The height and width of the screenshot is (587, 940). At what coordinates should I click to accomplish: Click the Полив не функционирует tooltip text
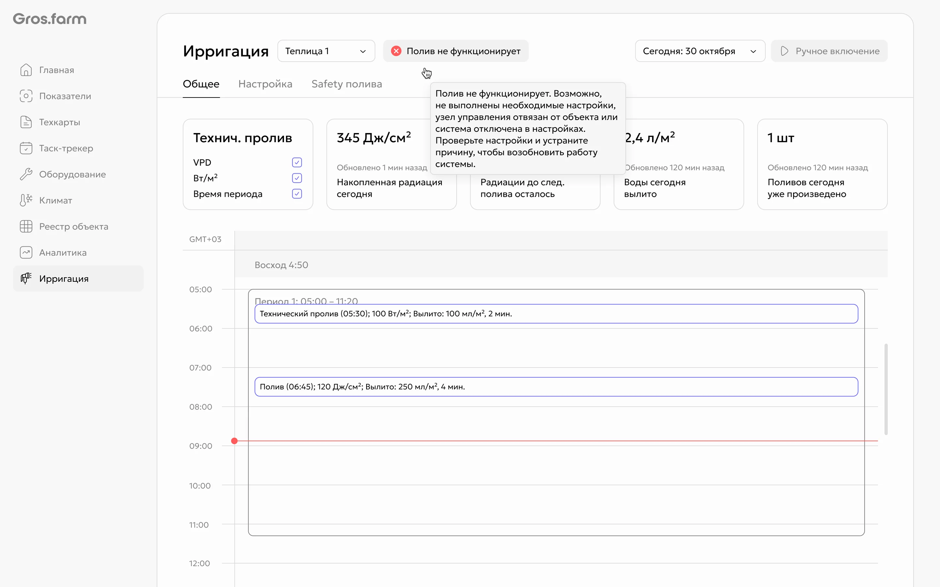526,128
